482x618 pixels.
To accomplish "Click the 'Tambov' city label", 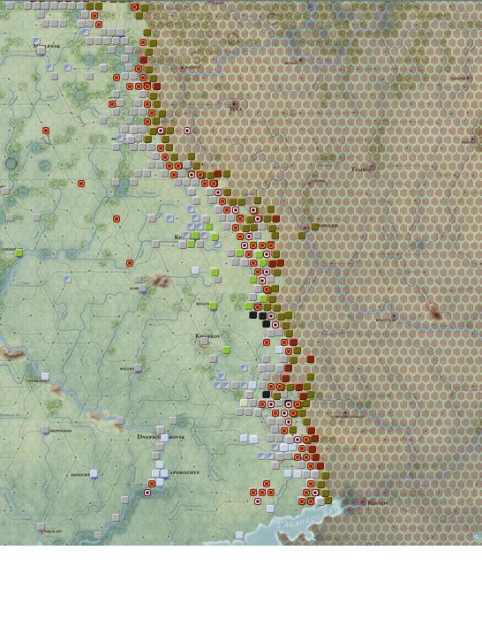I will click(362, 169).
